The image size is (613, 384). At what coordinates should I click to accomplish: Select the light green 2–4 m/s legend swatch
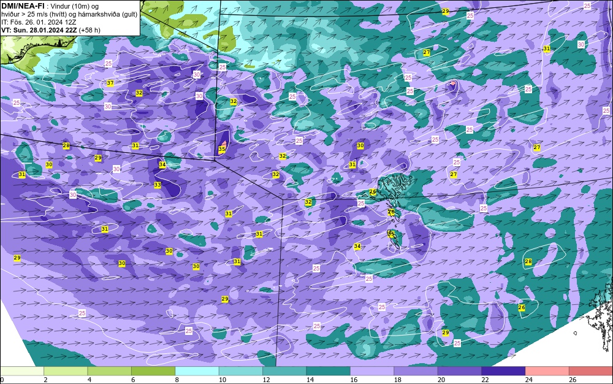(x=66, y=371)
